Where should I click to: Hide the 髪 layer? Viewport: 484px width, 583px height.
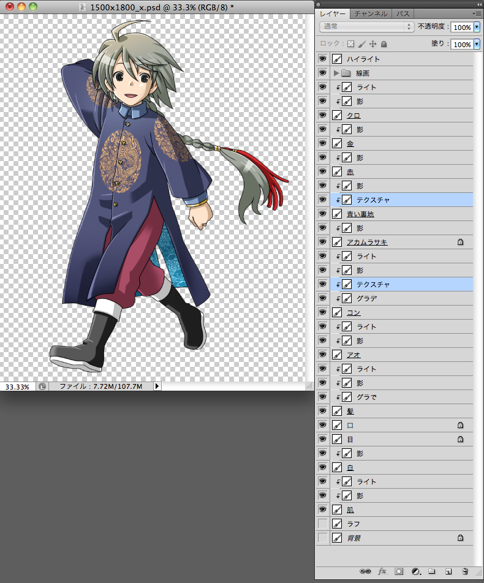[322, 411]
